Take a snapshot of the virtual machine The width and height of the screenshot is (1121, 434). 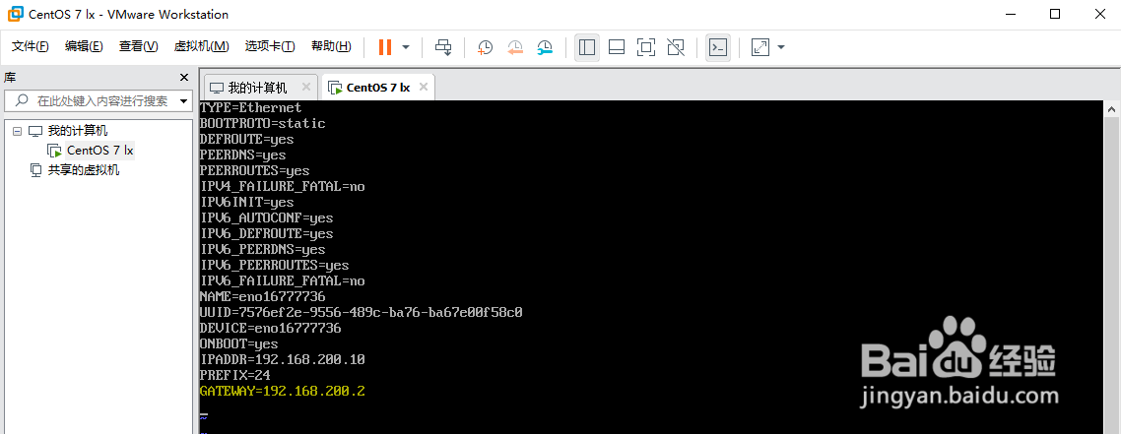point(485,47)
